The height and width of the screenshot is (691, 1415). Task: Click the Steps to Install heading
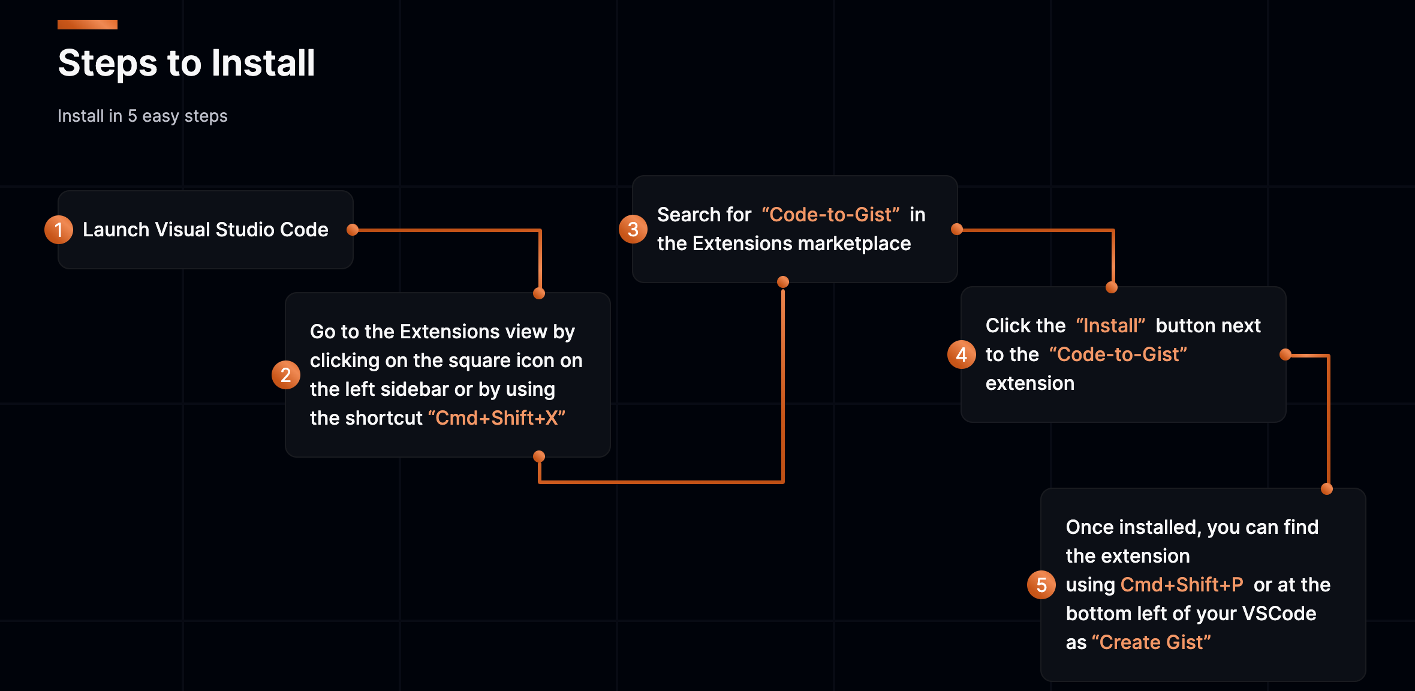point(186,63)
